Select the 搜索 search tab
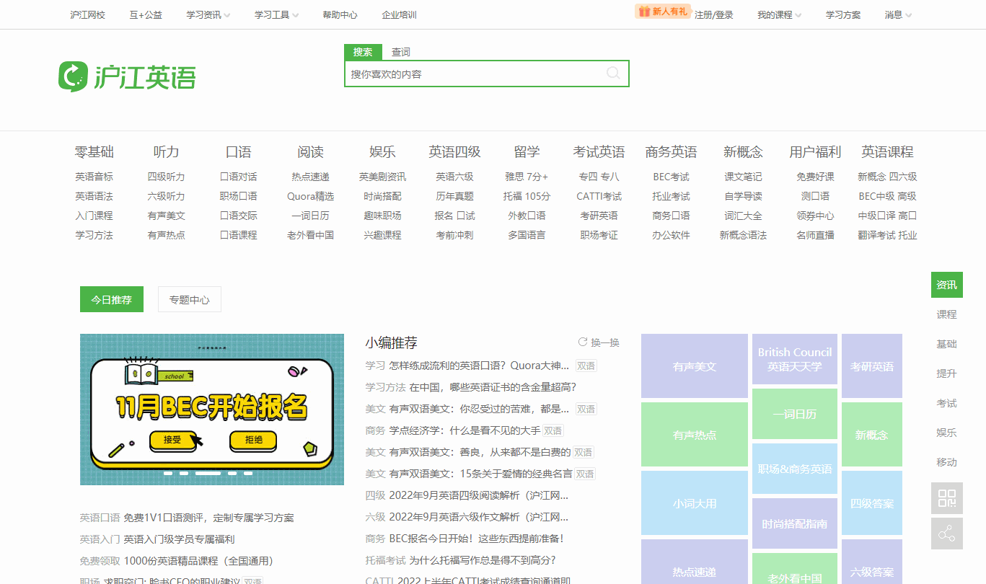This screenshot has height=584, width=986. click(x=363, y=52)
